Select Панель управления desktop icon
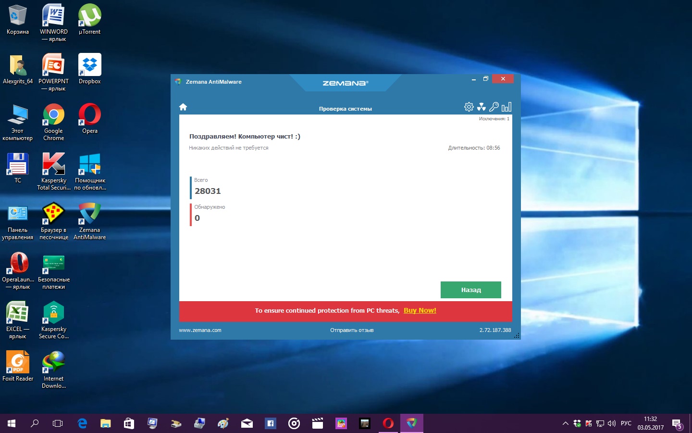Viewport: 692px width, 433px height. click(x=18, y=221)
